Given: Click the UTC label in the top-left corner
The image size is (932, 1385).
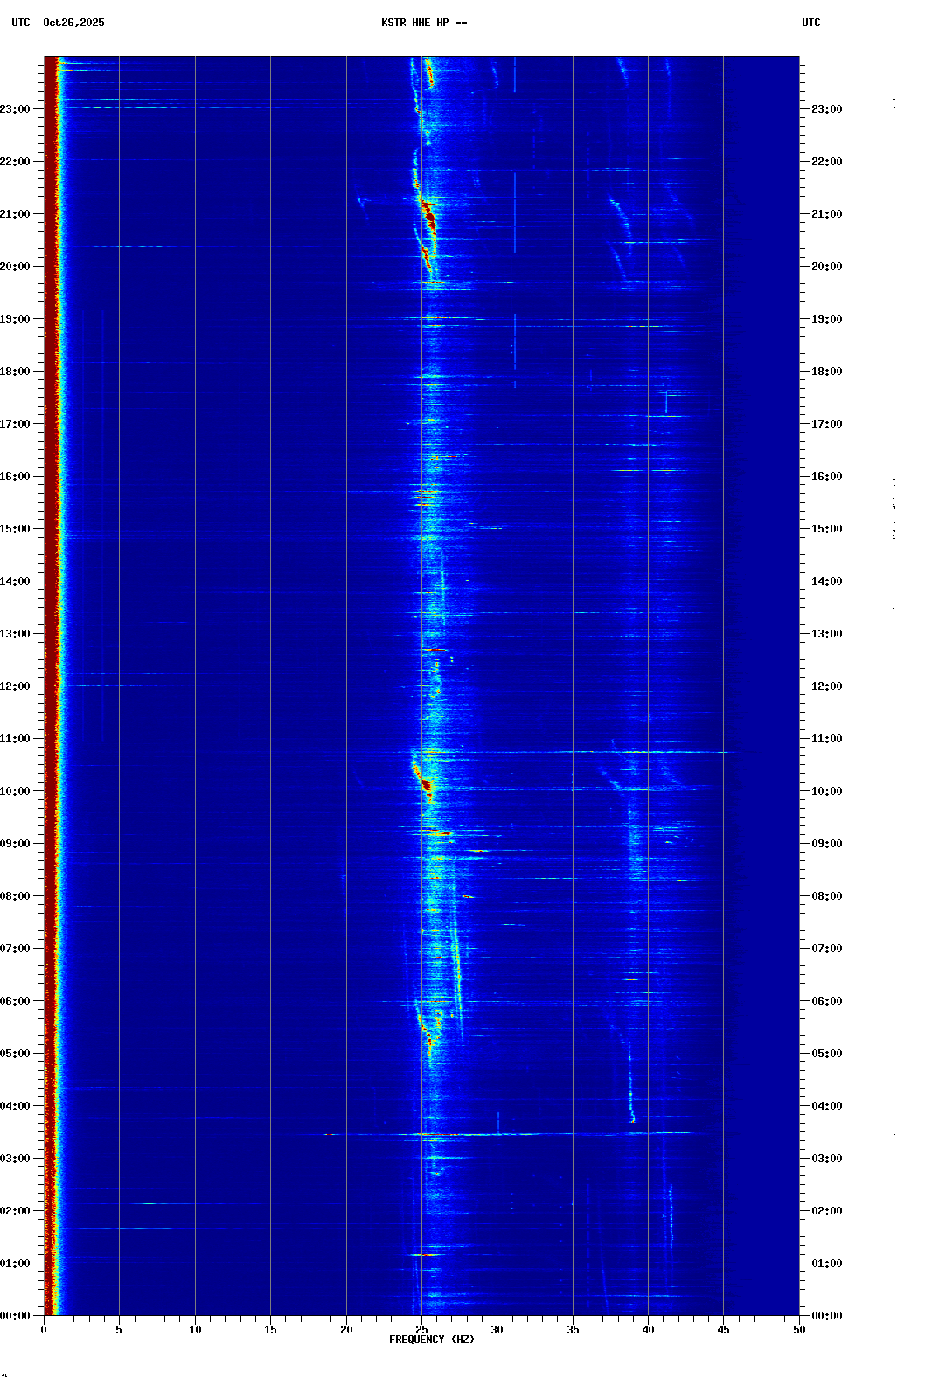Looking at the screenshot, I should click(x=20, y=23).
